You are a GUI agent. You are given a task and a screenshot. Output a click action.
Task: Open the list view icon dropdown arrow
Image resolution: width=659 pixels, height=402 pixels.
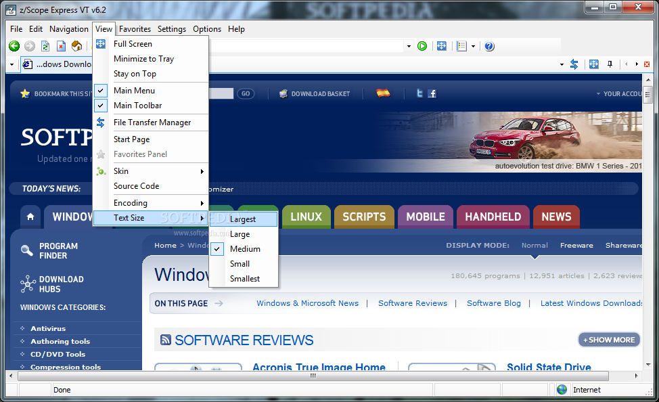473,46
